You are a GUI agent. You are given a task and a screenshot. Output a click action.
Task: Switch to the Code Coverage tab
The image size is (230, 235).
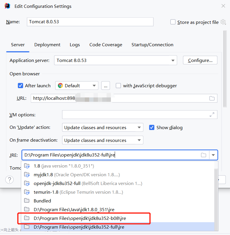click(106, 45)
